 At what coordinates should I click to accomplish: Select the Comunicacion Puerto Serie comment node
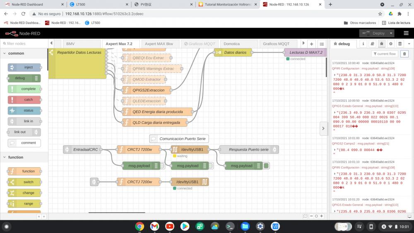pyautogui.click(x=179, y=139)
